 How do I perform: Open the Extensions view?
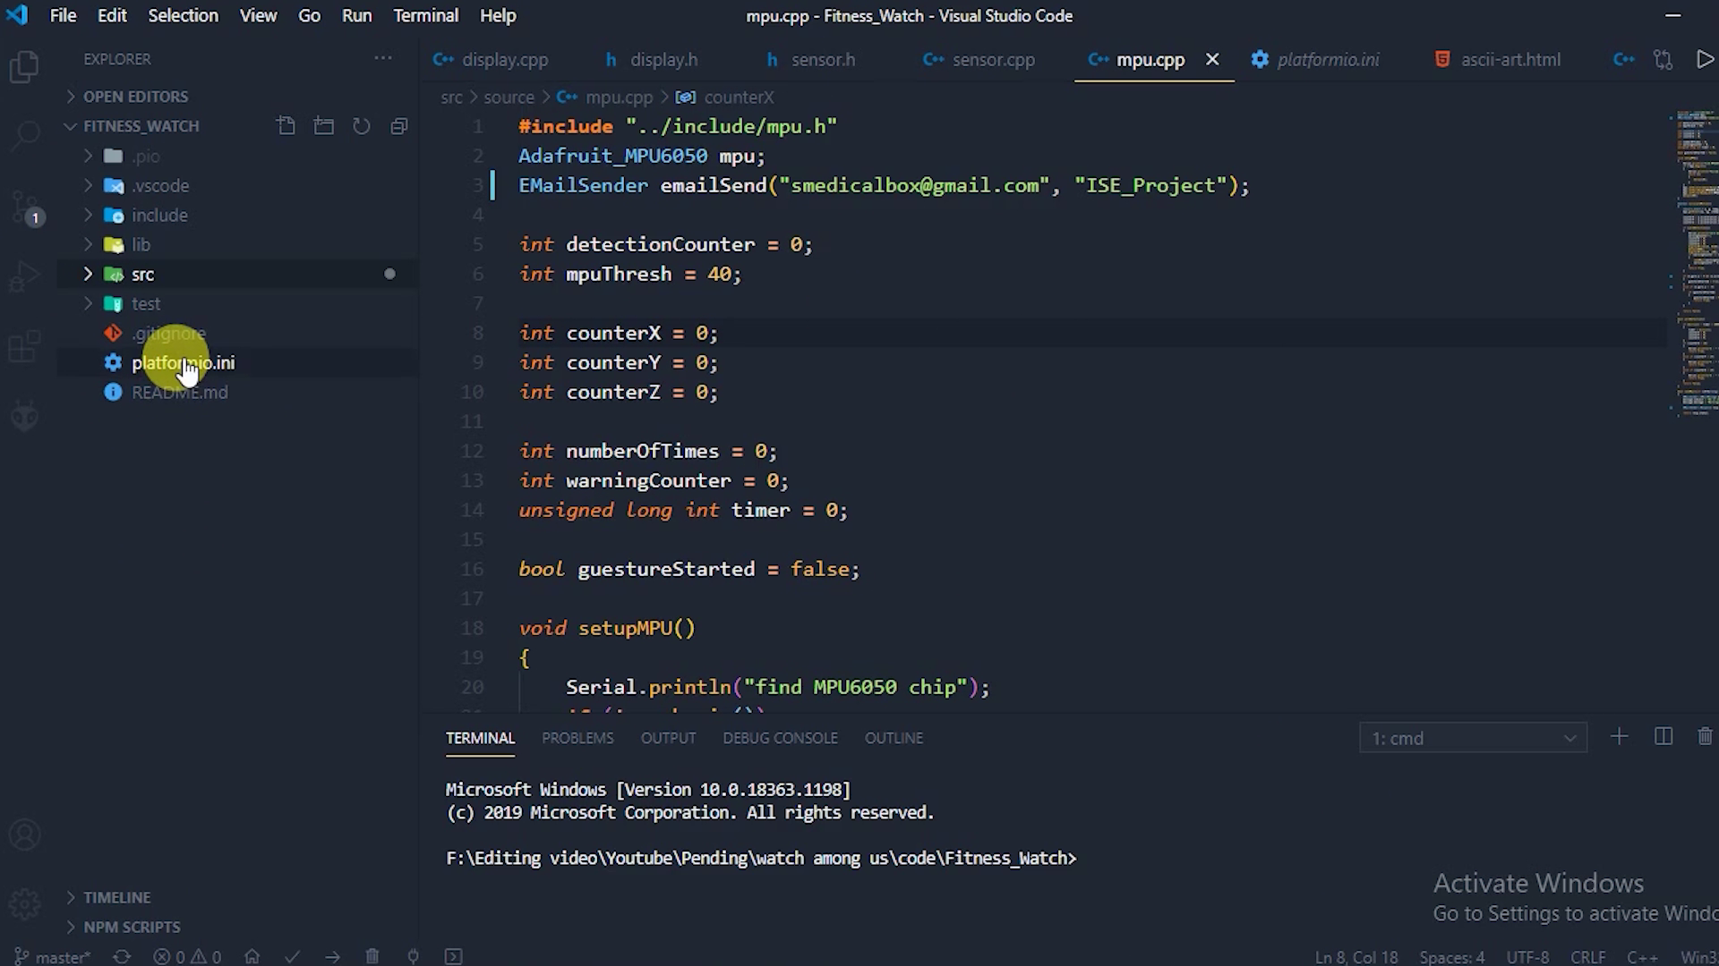[x=24, y=346]
